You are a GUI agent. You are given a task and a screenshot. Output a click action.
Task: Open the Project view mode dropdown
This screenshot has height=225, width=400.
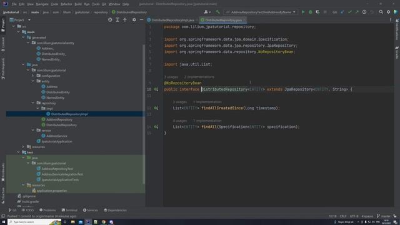point(29,20)
